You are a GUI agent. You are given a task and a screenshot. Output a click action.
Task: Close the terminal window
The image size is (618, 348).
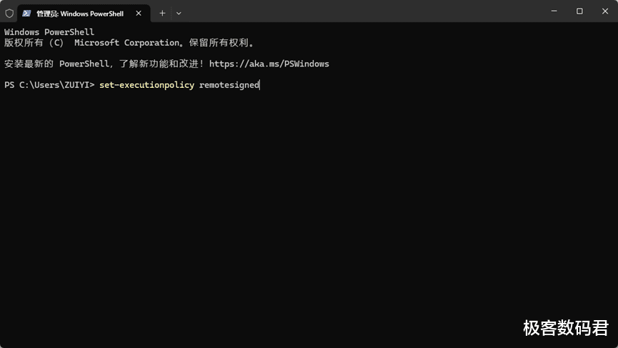605,11
